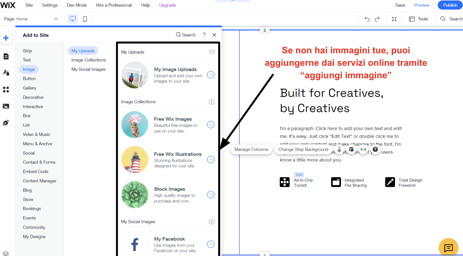Image resolution: width=463 pixels, height=256 pixels.
Task: Select the Contact & Forms category
Action: click(x=39, y=162)
